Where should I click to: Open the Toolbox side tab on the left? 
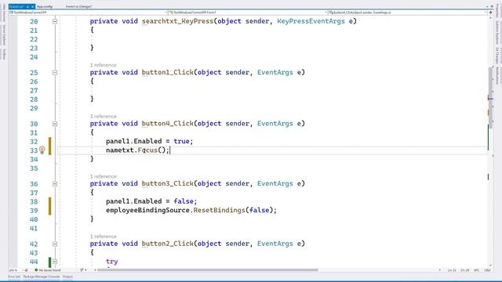point(4,54)
